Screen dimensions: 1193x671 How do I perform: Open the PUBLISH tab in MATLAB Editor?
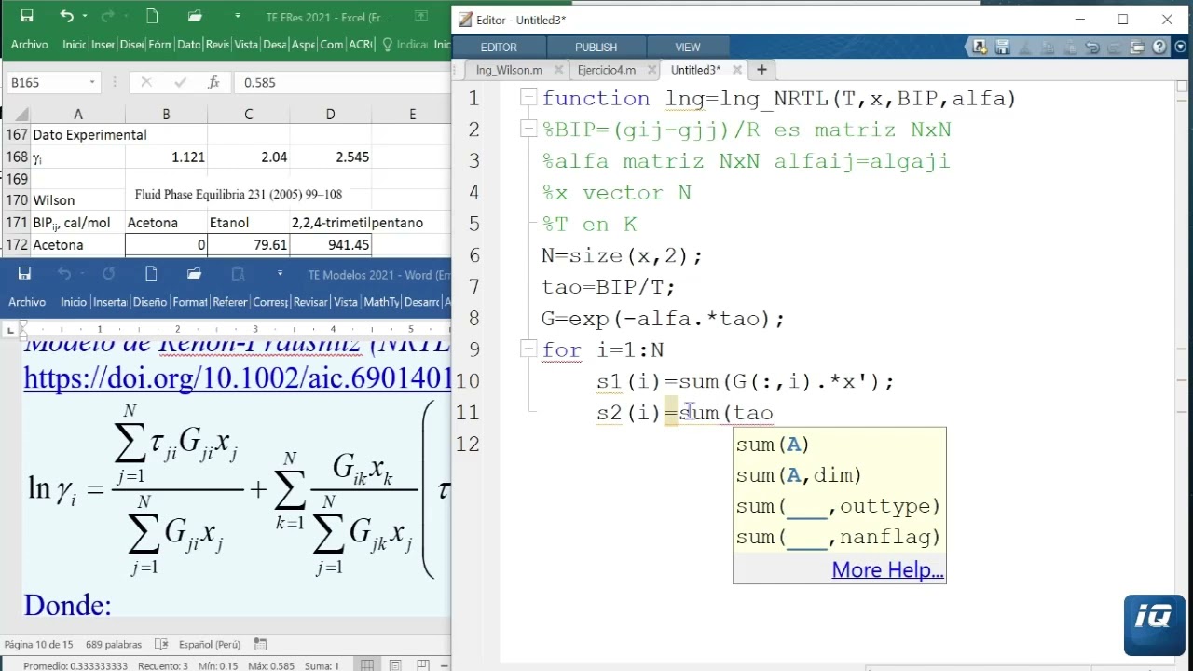(596, 47)
